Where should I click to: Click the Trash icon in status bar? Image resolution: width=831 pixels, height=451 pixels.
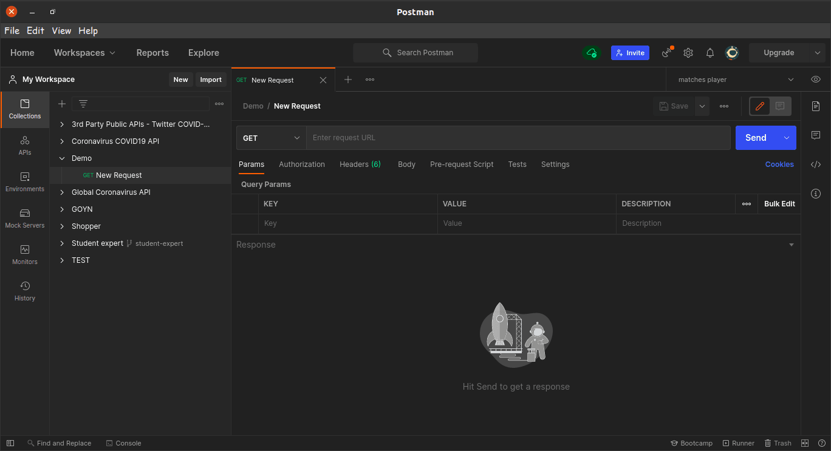(x=778, y=443)
